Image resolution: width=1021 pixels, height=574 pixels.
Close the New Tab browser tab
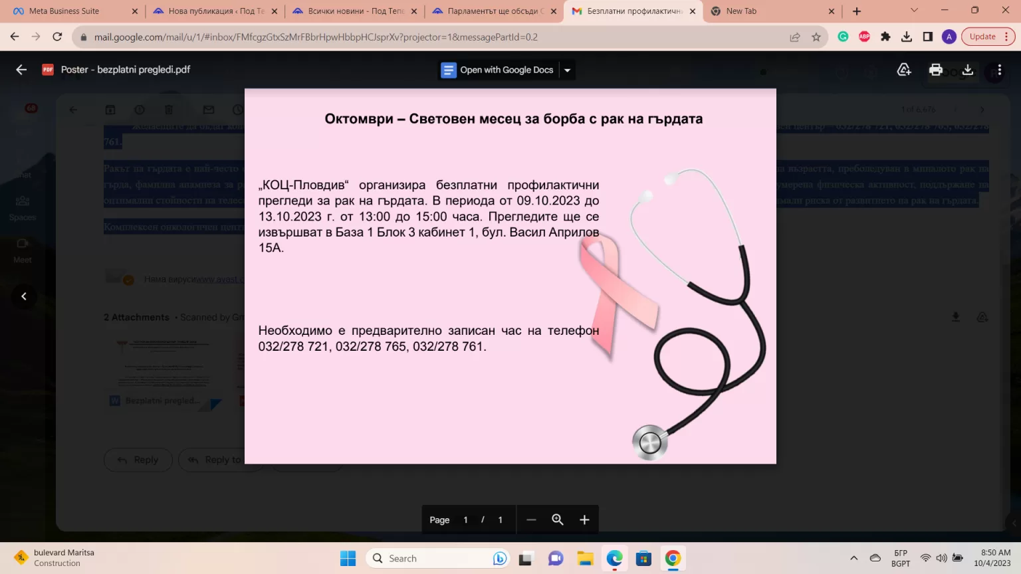tap(832, 11)
